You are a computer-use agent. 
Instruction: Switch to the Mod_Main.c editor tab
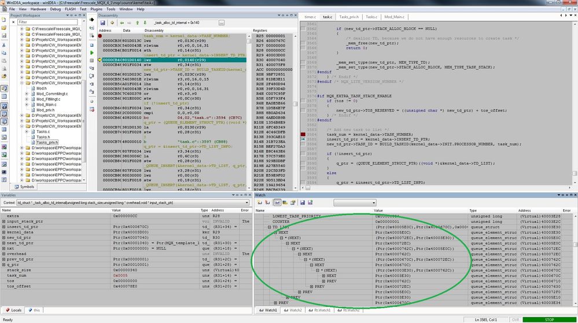(x=394, y=17)
